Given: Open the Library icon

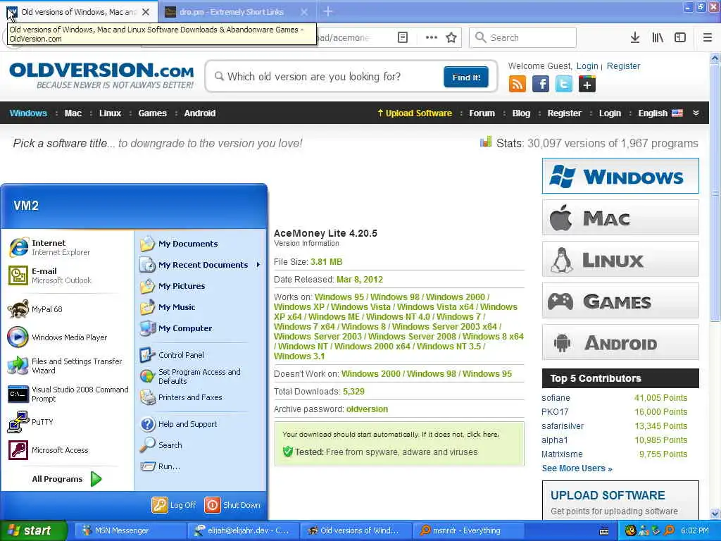Looking at the screenshot, I should point(658,37).
